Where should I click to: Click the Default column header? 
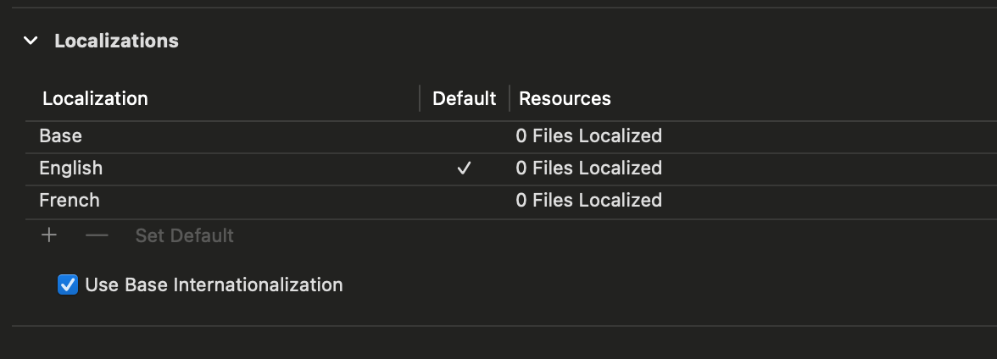pos(465,98)
